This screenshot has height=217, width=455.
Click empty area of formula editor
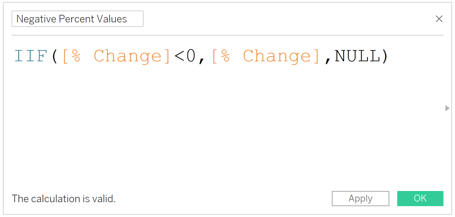click(225, 125)
